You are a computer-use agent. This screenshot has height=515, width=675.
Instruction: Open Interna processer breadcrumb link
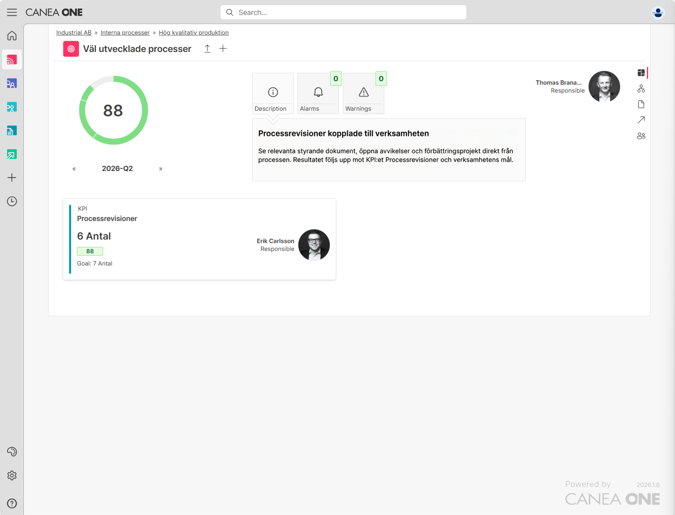click(125, 33)
